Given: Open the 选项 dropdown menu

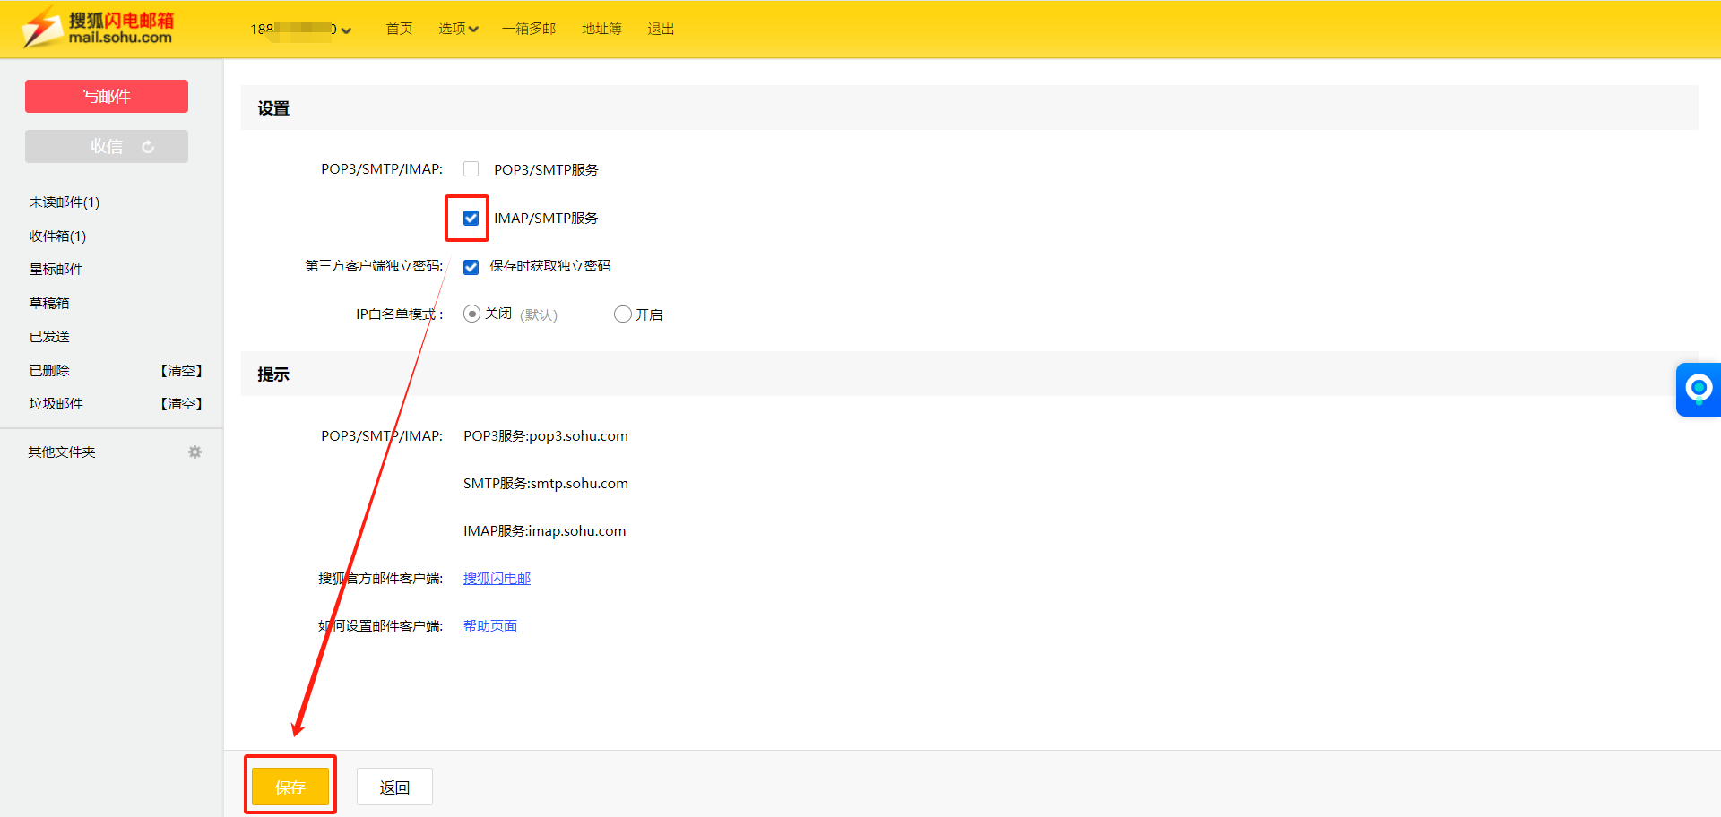Looking at the screenshot, I should coord(458,29).
